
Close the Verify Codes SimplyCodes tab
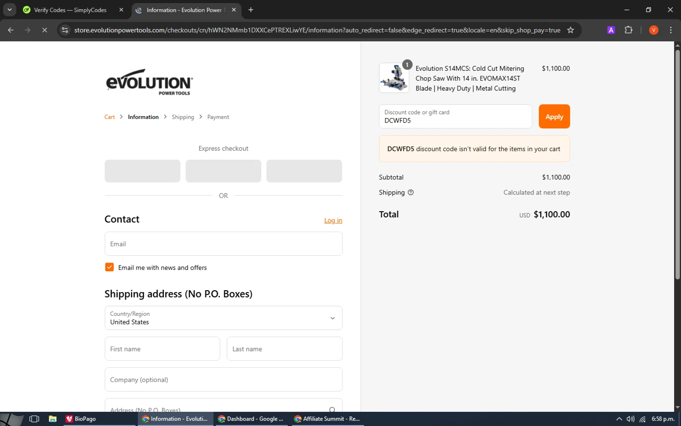[121, 10]
